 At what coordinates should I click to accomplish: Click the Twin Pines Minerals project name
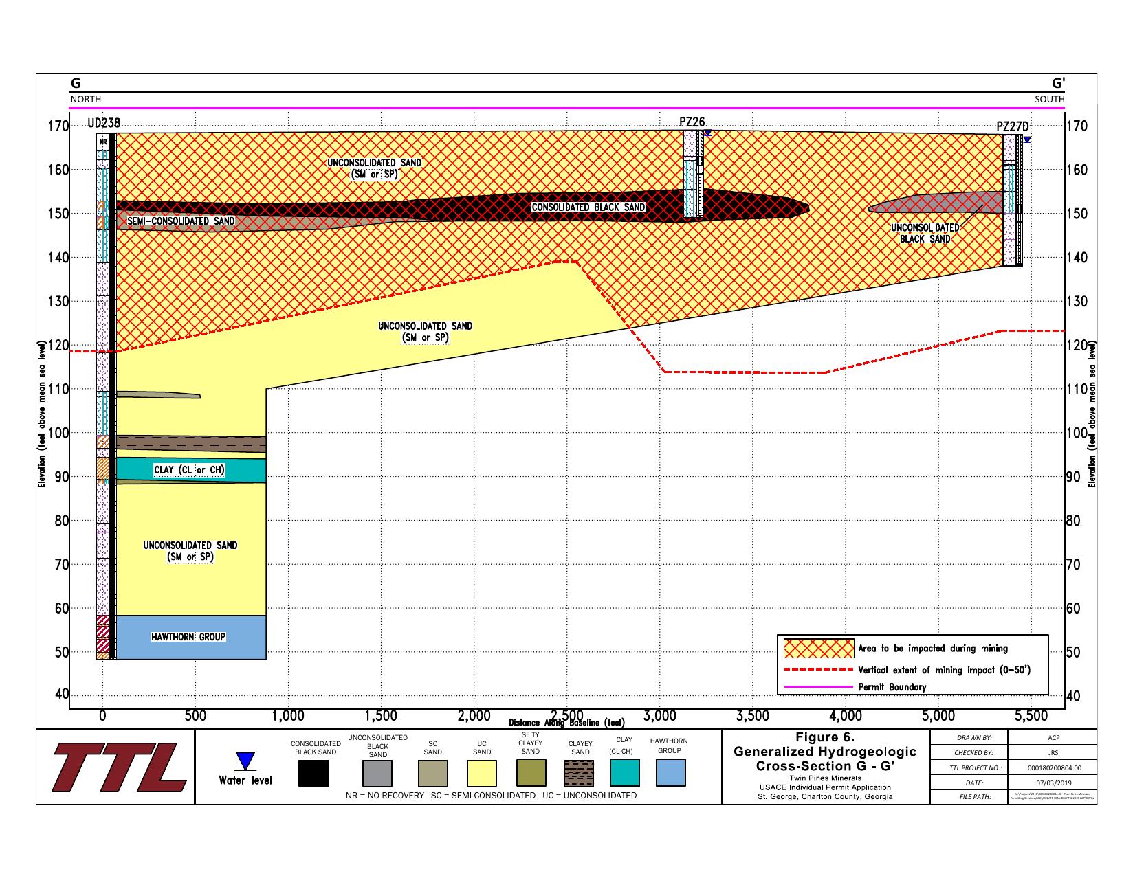coord(825,778)
